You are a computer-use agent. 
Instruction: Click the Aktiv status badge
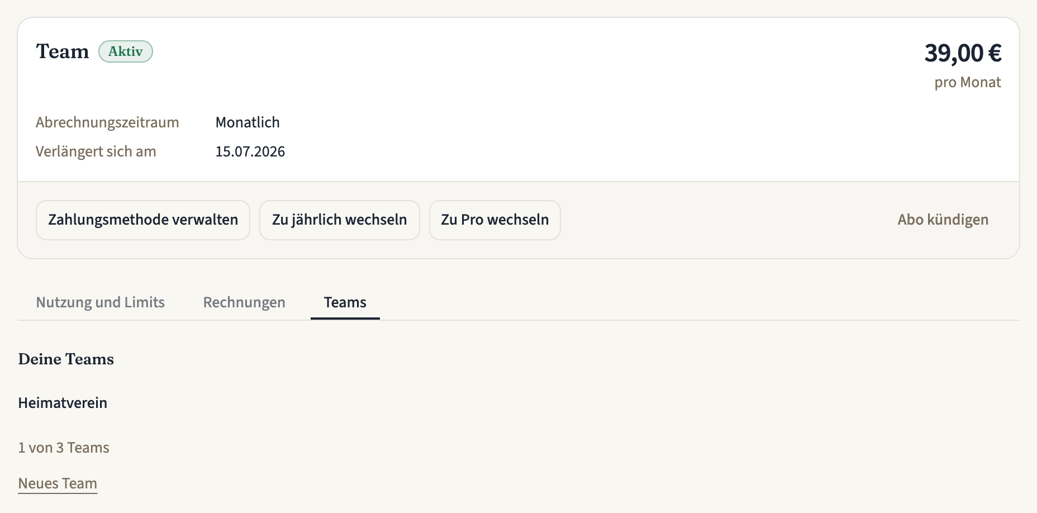(126, 51)
